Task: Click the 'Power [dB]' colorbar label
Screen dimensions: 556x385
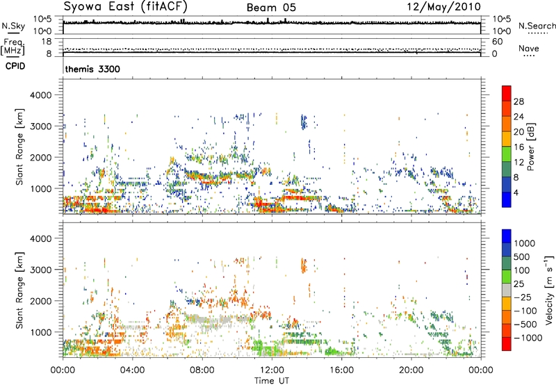Action: [530, 147]
